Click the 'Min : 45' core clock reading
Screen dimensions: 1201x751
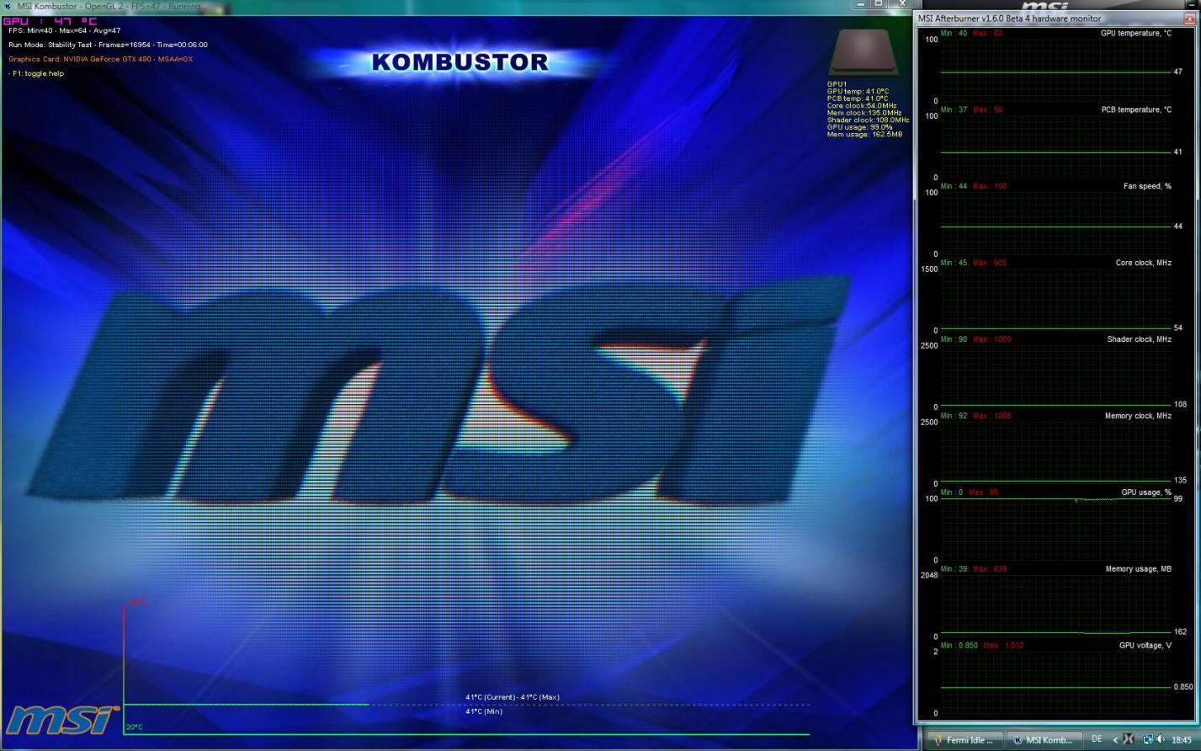point(954,263)
